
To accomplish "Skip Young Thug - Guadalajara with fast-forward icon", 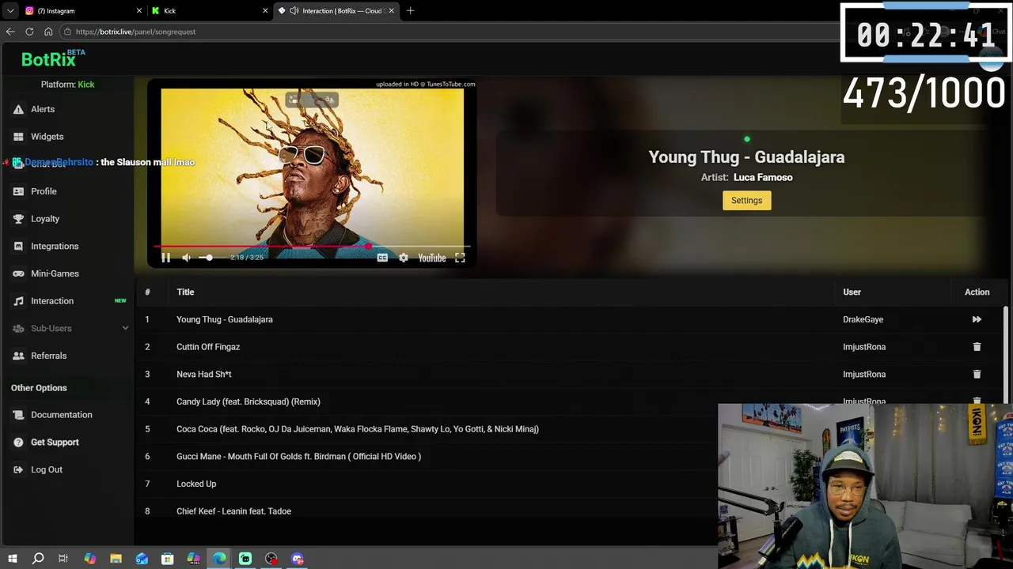I will click(x=977, y=319).
